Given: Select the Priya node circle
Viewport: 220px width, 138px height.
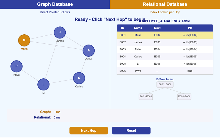Looking at the screenshot, I should click(x=16, y=66).
